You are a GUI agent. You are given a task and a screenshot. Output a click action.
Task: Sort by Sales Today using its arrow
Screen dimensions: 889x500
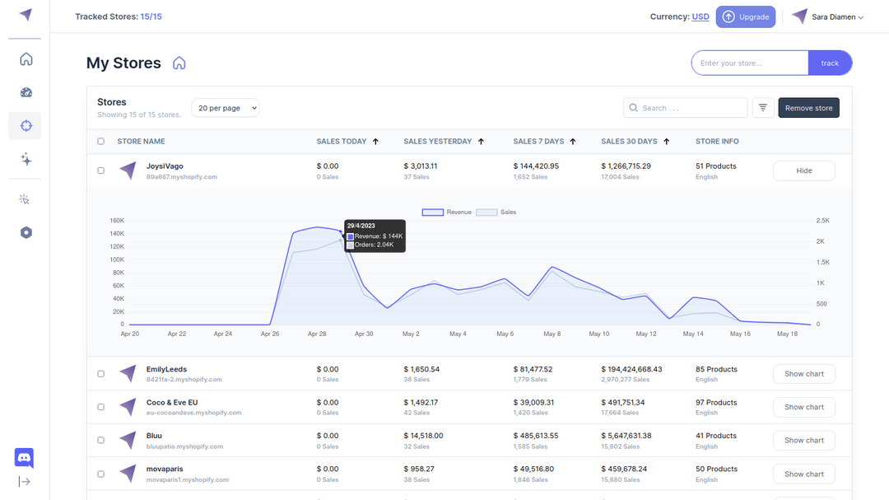click(x=376, y=141)
